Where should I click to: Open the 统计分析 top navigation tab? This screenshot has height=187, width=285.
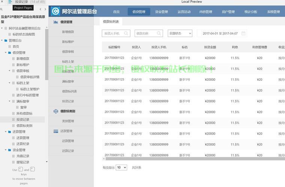click(x=251, y=12)
